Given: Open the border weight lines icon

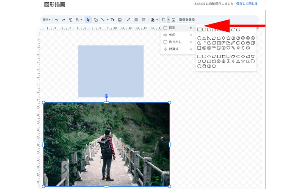Looking at the screenshot, I should tap(136, 20).
